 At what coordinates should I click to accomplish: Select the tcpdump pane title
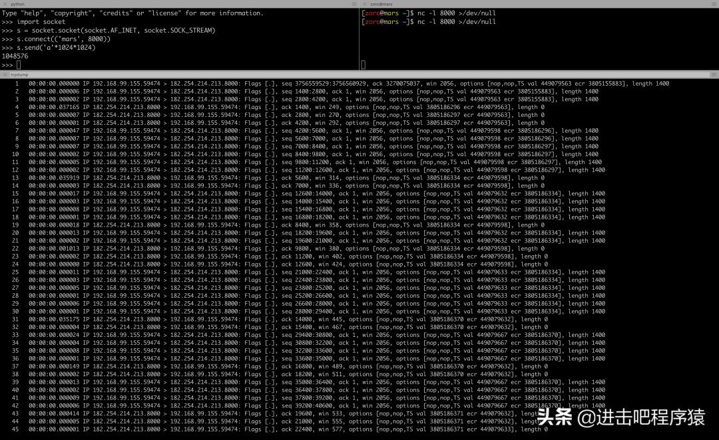coord(19,74)
